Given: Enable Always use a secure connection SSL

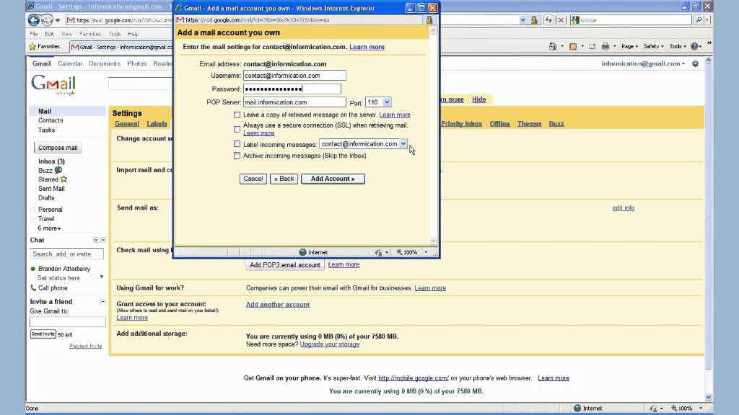Looking at the screenshot, I should (237, 129).
